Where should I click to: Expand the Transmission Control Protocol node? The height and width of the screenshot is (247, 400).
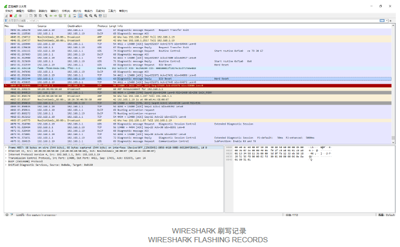6,158
